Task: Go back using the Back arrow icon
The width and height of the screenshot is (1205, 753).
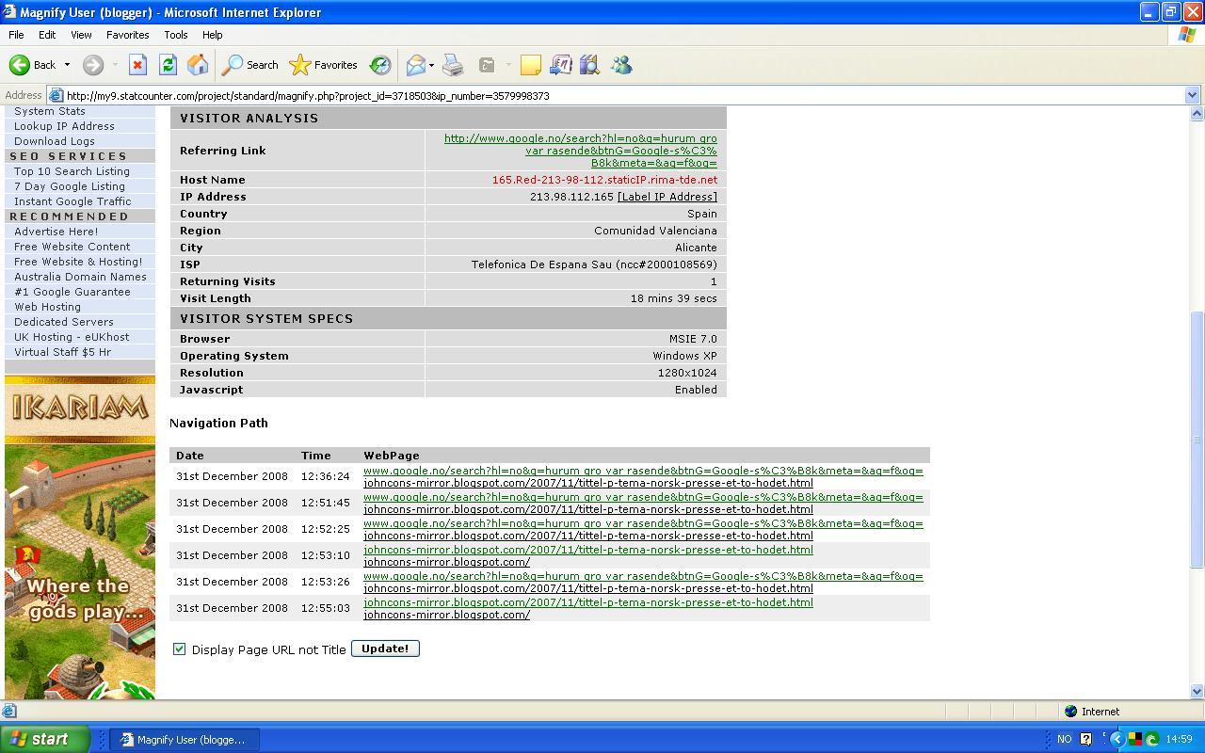Action: 20,65
